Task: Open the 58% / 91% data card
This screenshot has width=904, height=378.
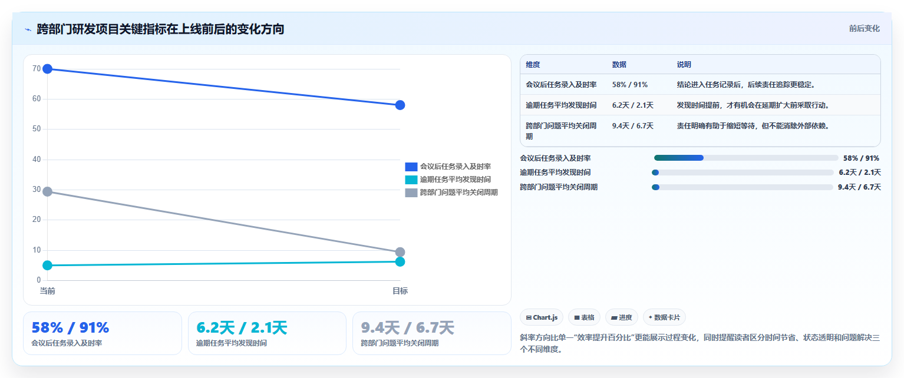Action: click(103, 333)
